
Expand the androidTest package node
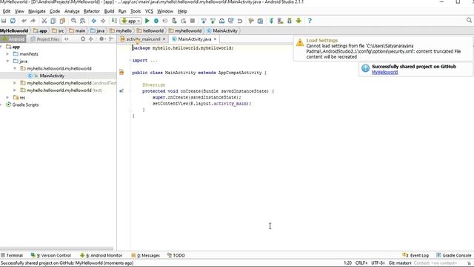[15, 83]
